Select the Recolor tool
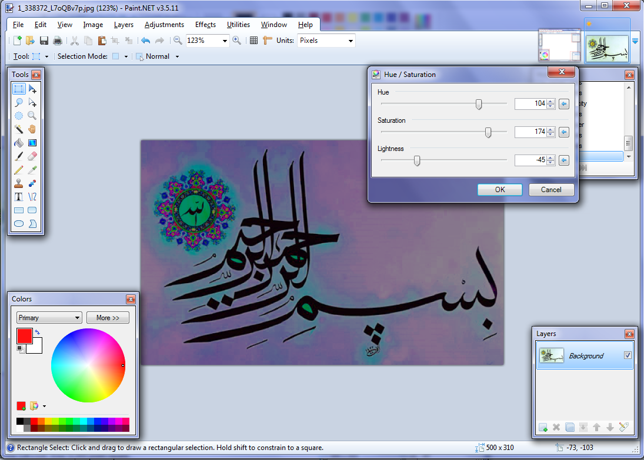 [32, 183]
